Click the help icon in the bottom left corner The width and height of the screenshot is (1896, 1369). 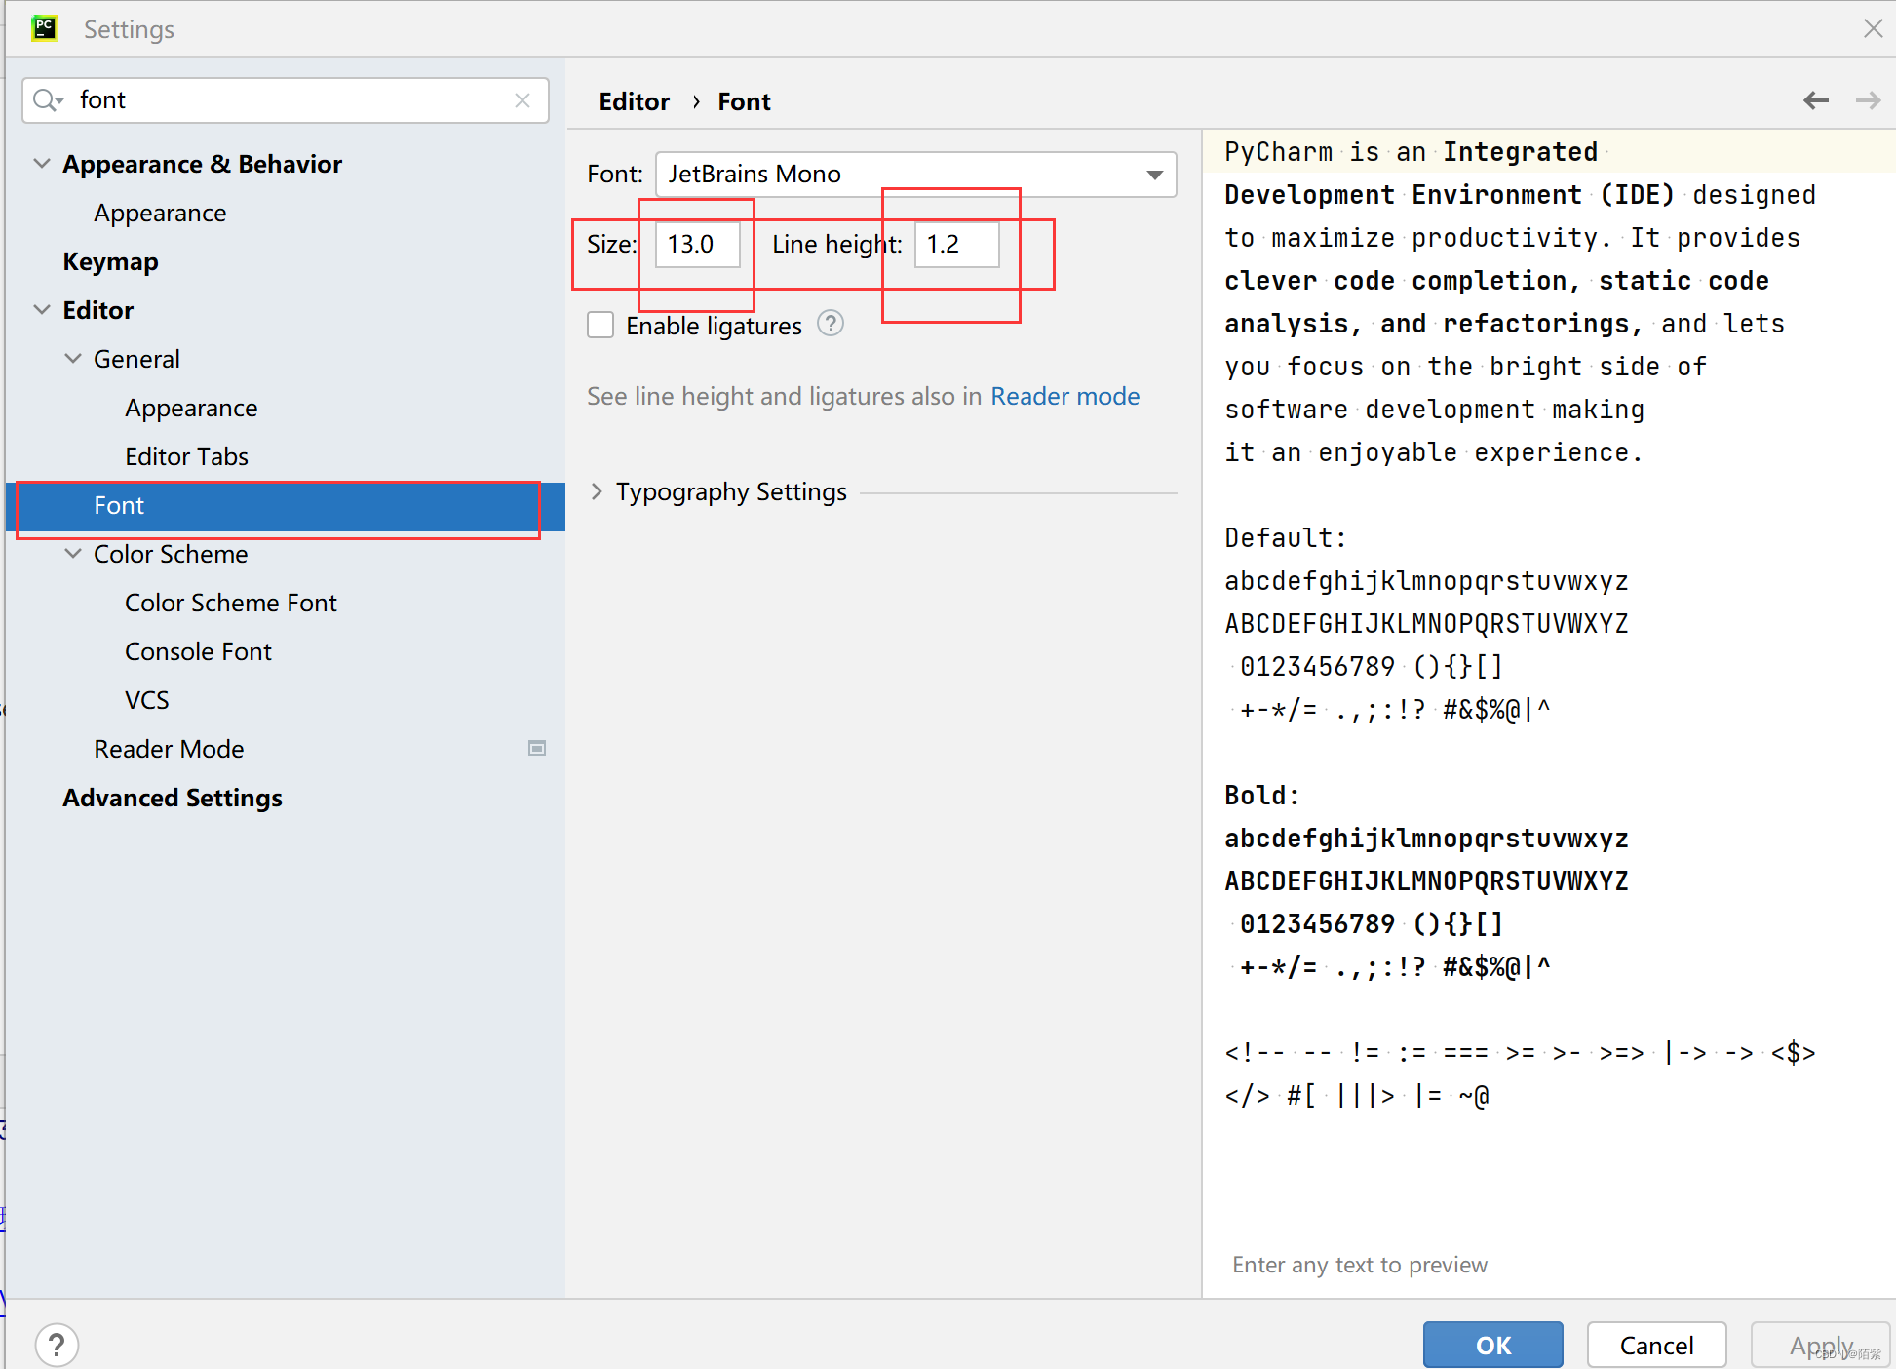pos(57,1344)
